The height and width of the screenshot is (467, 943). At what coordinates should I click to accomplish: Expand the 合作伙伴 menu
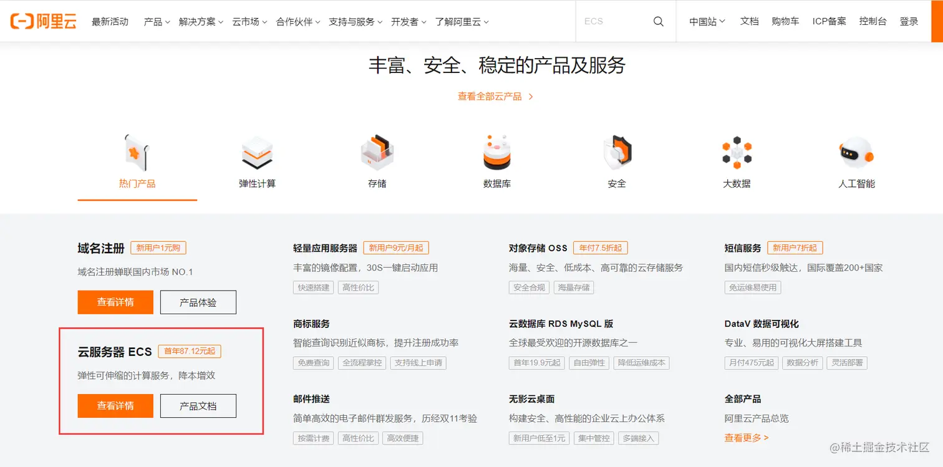point(298,21)
